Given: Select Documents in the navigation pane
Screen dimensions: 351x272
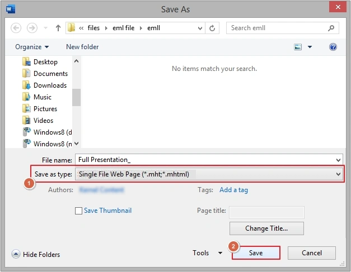Looking at the screenshot, I should [50, 74].
